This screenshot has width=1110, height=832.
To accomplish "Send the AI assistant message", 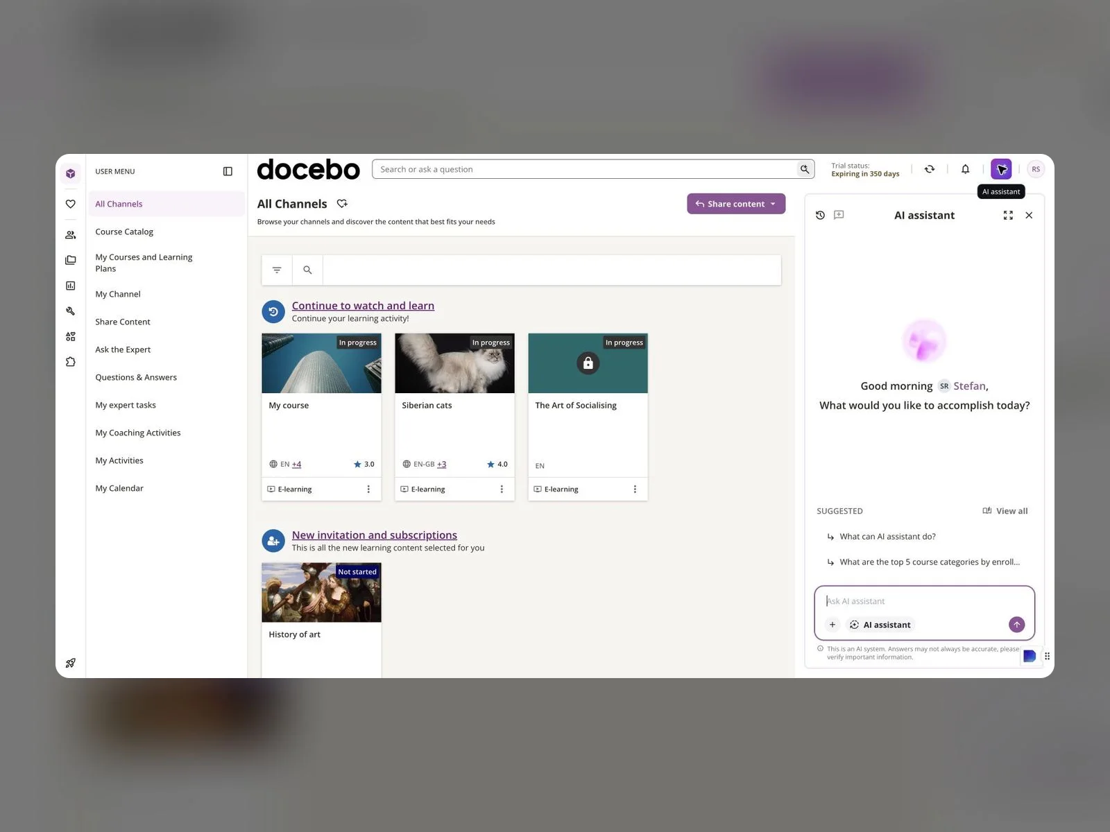I will [x=1016, y=625].
